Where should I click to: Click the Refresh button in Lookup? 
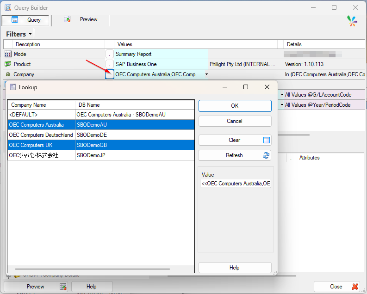[235, 155]
